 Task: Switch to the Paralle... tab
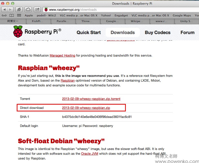[x=63, y=21]
